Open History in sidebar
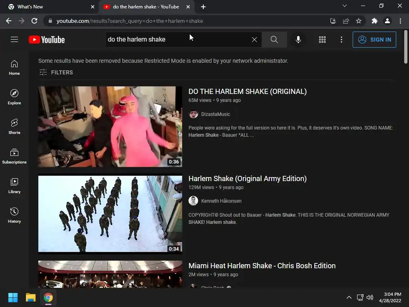This screenshot has width=409, height=307. (x=14, y=215)
